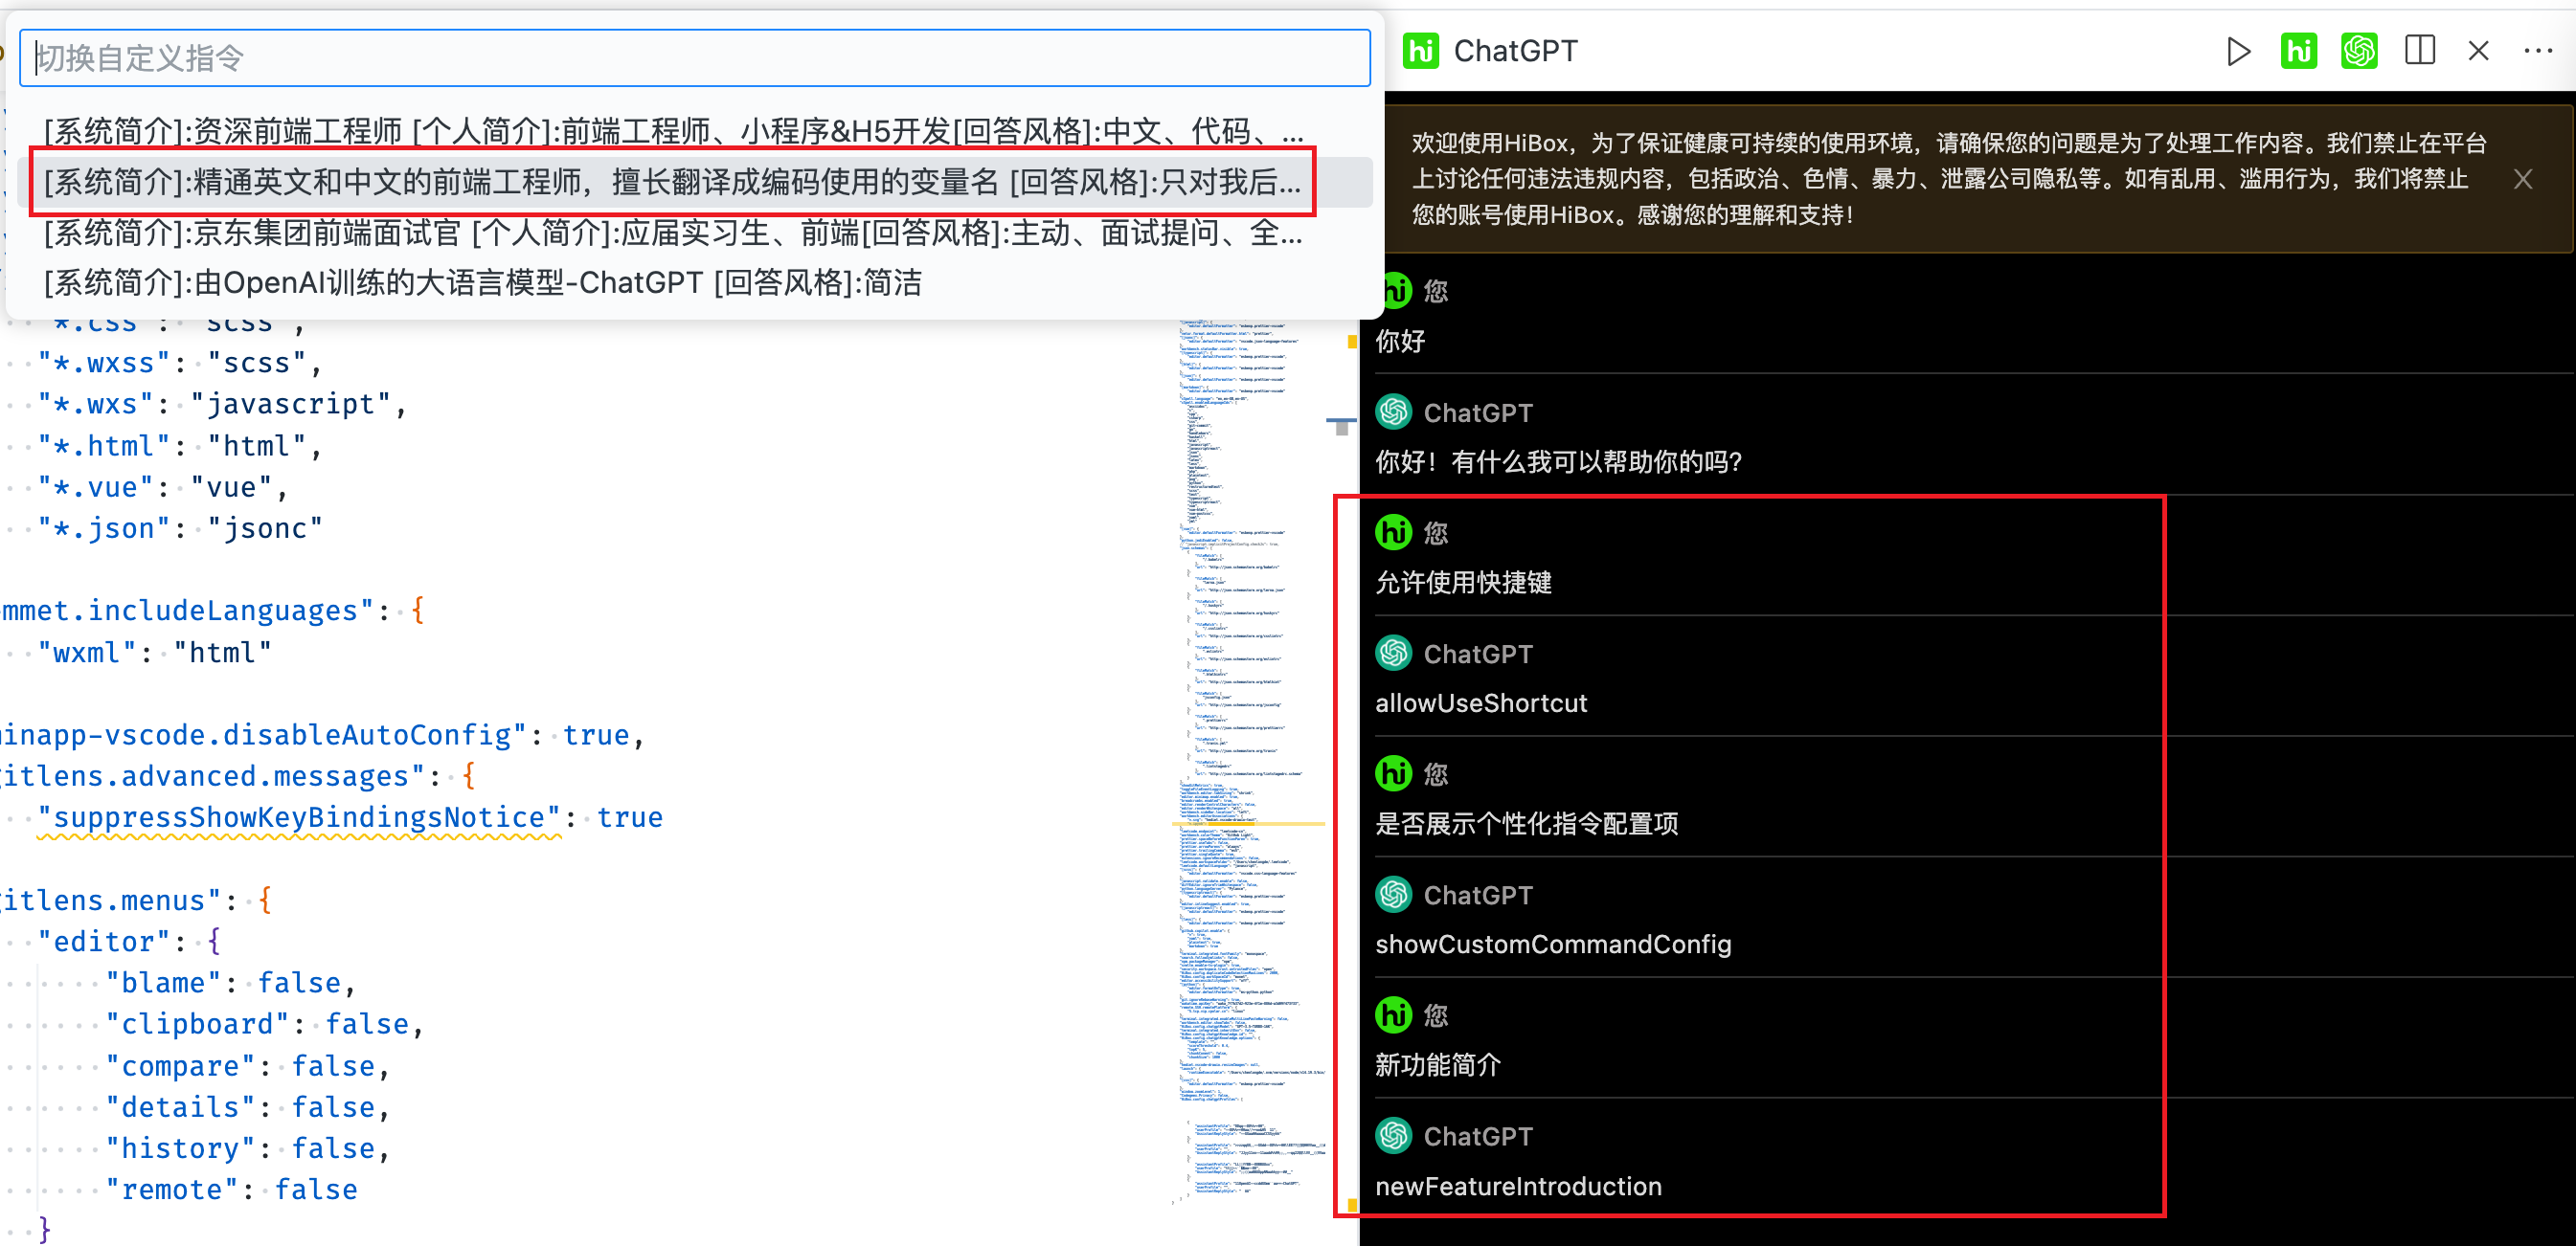This screenshot has height=1246, width=2576.
Task: Choose the 京东集团前端面试官 command option
Action: pos(672,233)
